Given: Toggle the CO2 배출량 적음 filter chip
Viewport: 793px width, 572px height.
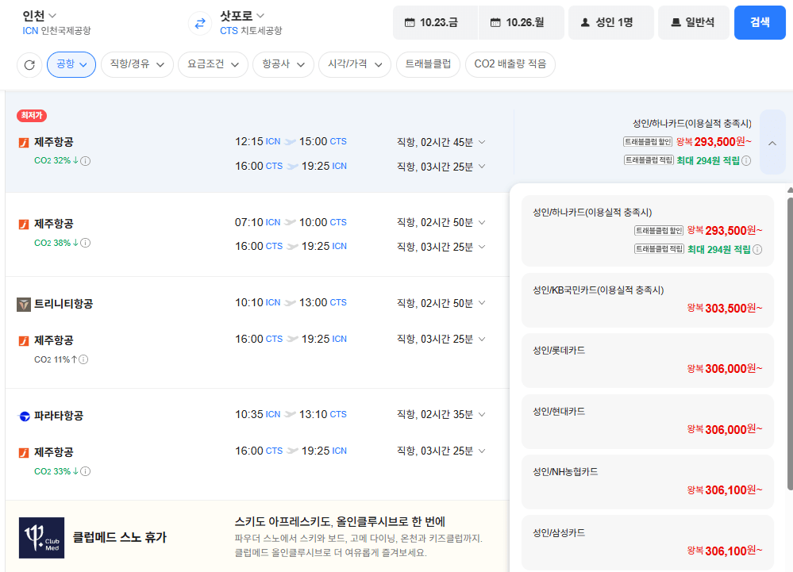Looking at the screenshot, I should (x=510, y=65).
